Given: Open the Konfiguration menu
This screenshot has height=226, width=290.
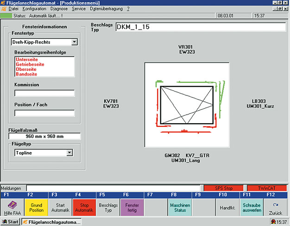Looking at the screenshot, I should point(34,9).
